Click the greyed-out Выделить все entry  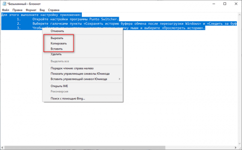tap(83, 61)
